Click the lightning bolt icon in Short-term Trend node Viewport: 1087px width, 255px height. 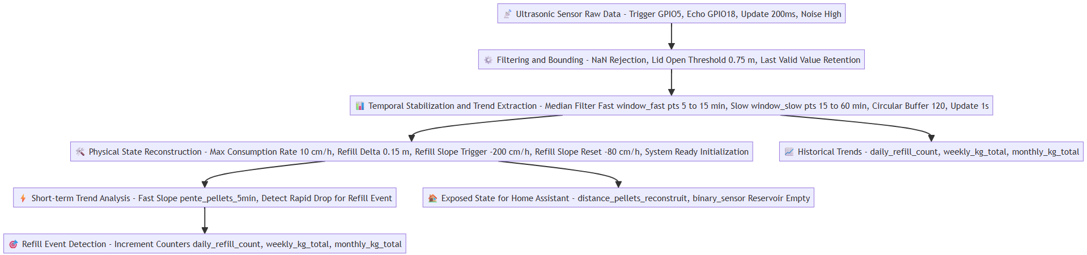(23, 198)
